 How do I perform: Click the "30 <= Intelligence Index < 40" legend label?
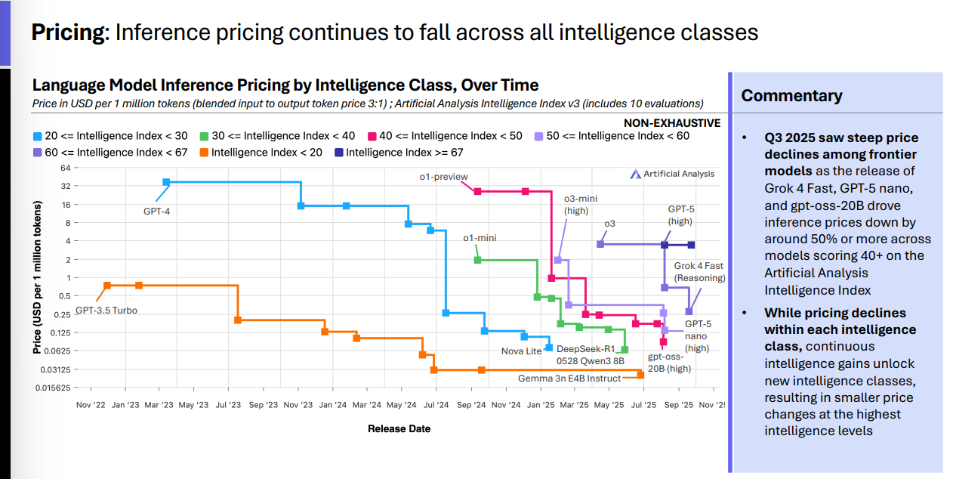click(279, 136)
